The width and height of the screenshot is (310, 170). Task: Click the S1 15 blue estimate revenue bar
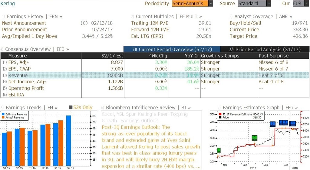point(4,149)
